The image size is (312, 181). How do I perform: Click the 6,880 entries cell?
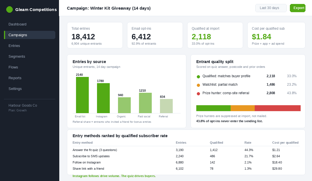[180, 162]
